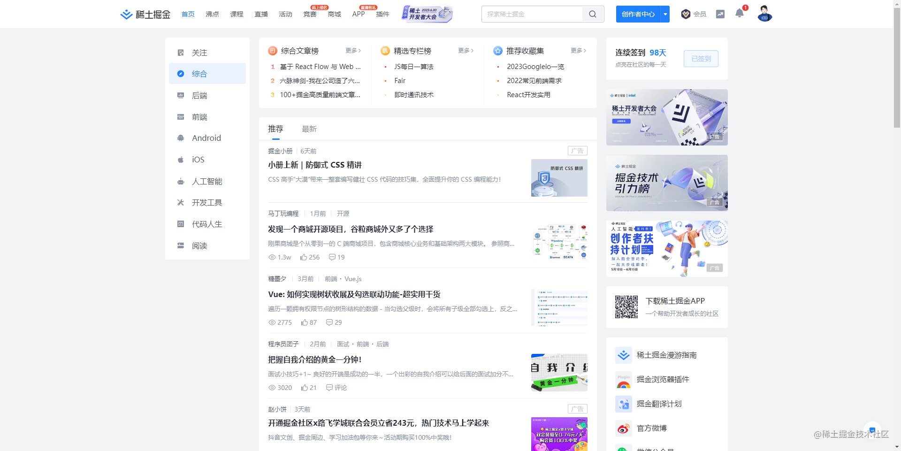Open 商城 in top nav
This screenshot has width=901, height=451.
pos(335,14)
